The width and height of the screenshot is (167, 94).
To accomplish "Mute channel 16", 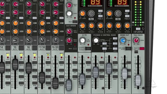I will (35, 48).
